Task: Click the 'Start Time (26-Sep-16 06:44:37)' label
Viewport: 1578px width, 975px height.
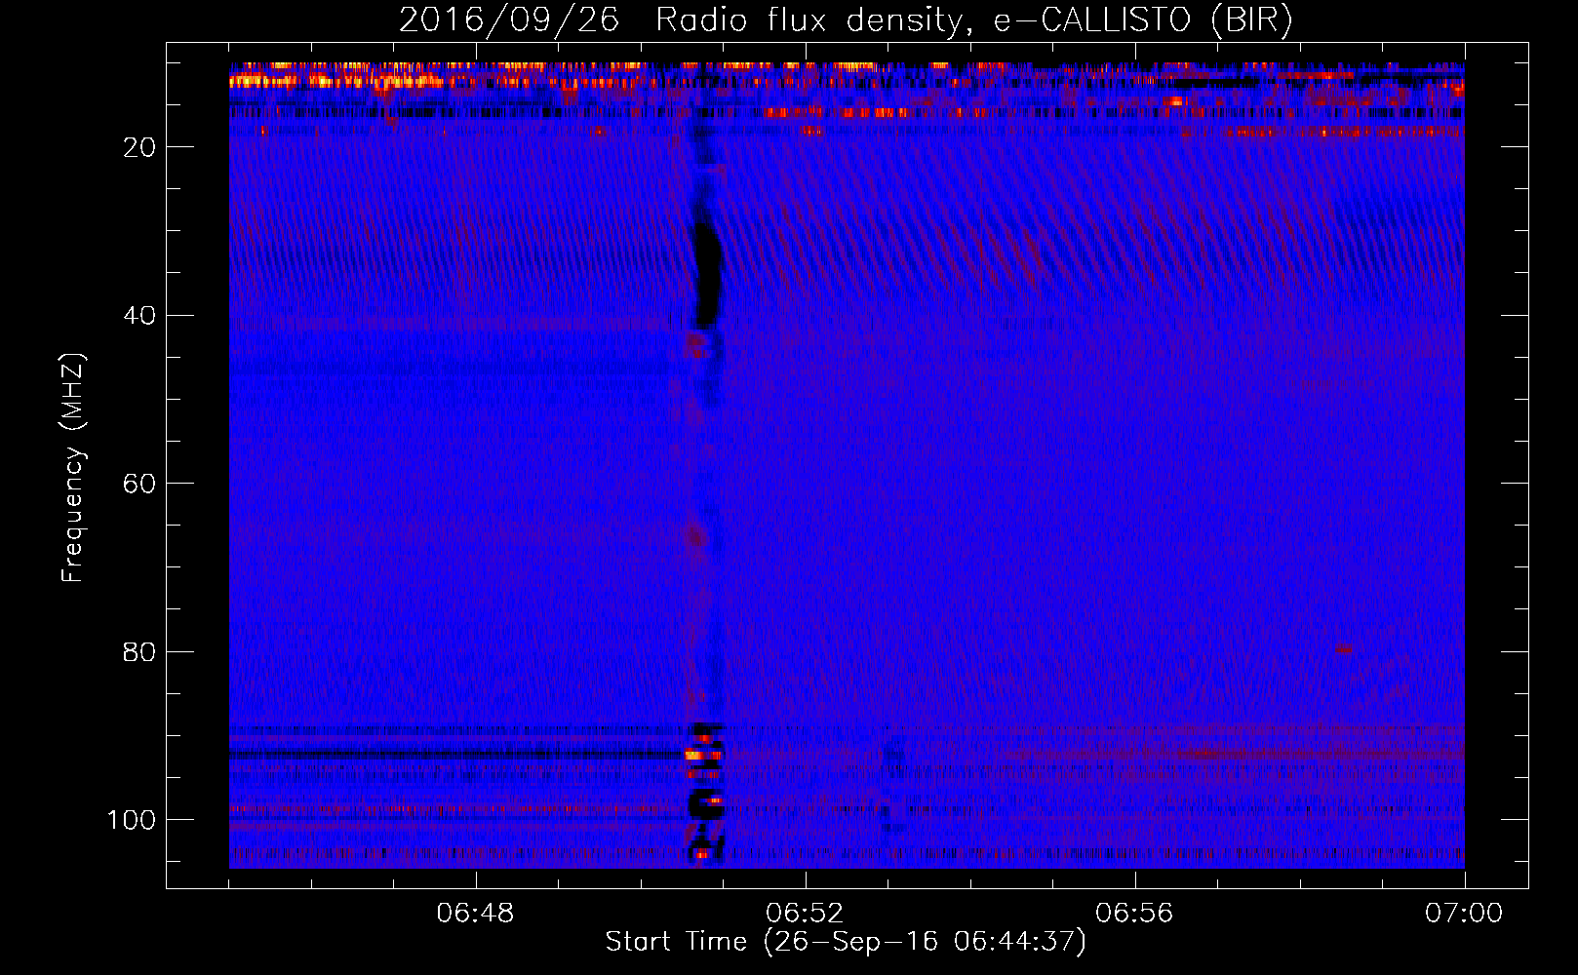Action: (x=846, y=942)
